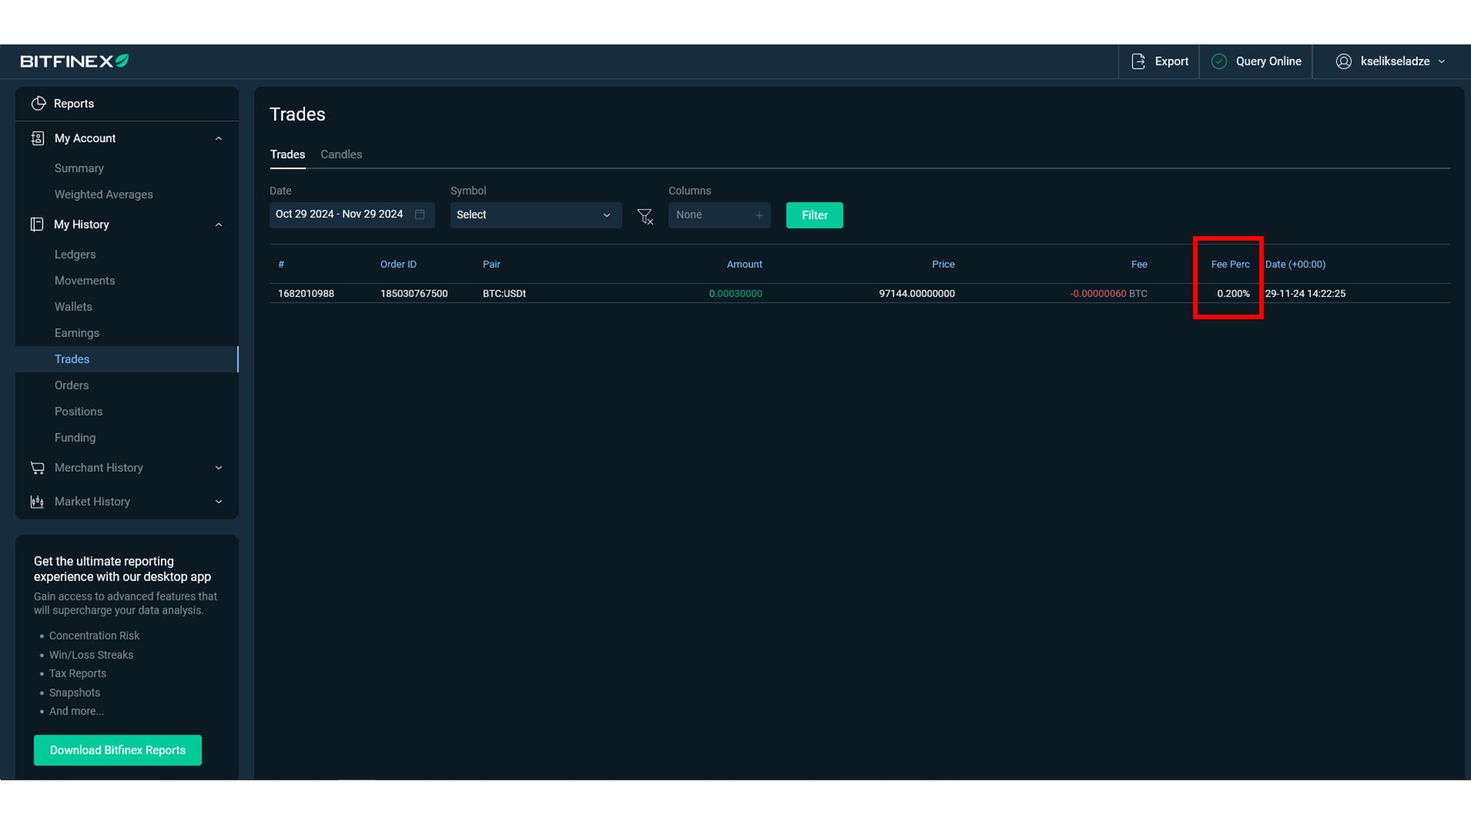Switch to the Candles tab
The image size is (1471, 827).
click(341, 155)
